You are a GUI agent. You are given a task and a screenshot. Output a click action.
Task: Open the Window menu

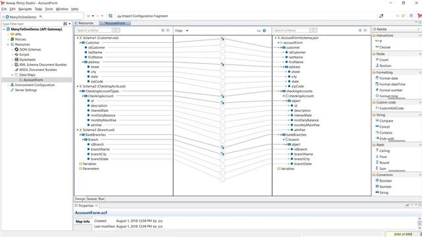[62, 9]
